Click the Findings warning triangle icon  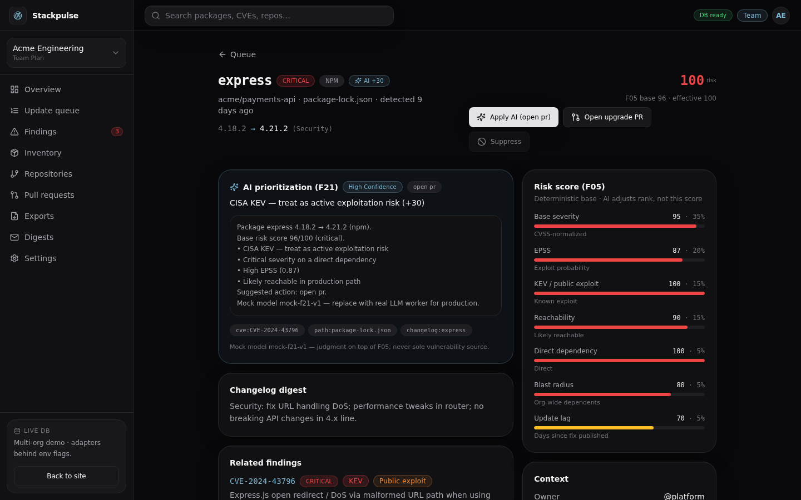coord(14,132)
